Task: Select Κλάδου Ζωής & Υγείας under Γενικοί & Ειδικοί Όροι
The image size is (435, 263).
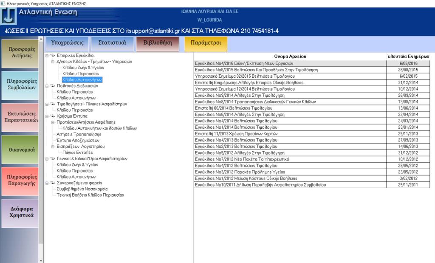Action: point(77,165)
